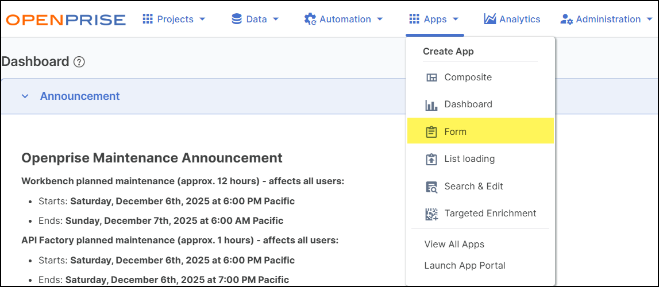Expand the Automation dropdown arrow
The height and width of the screenshot is (287, 659).
click(x=380, y=20)
